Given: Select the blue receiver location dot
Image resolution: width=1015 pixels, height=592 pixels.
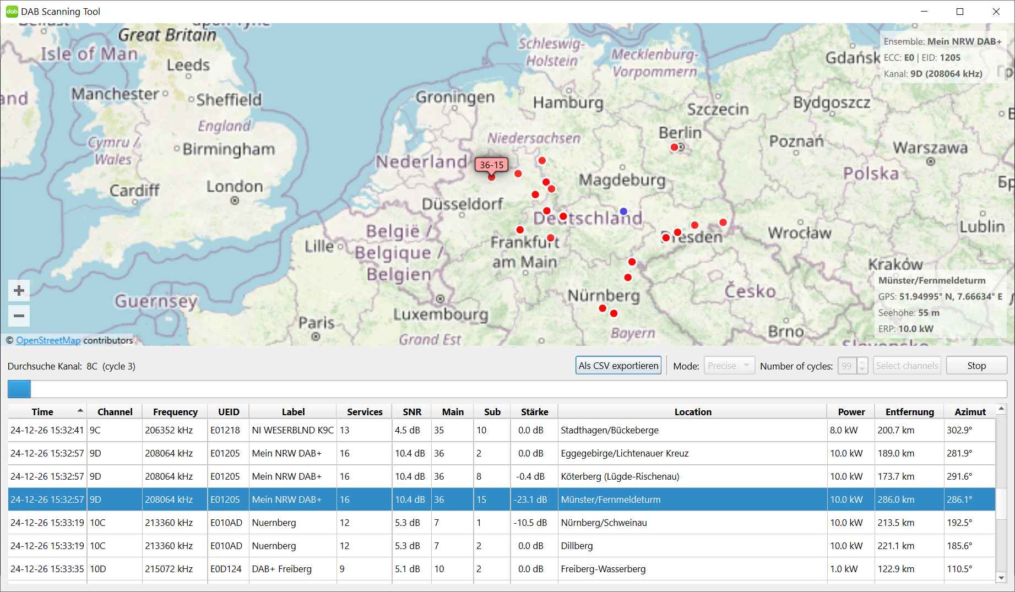Looking at the screenshot, I should click(x=623, y=211).
